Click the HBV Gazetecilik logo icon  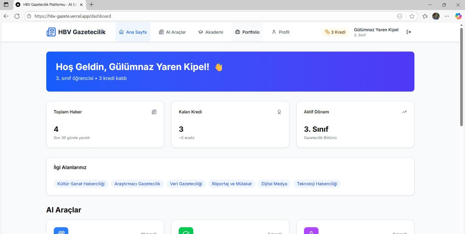coord(51,32)
